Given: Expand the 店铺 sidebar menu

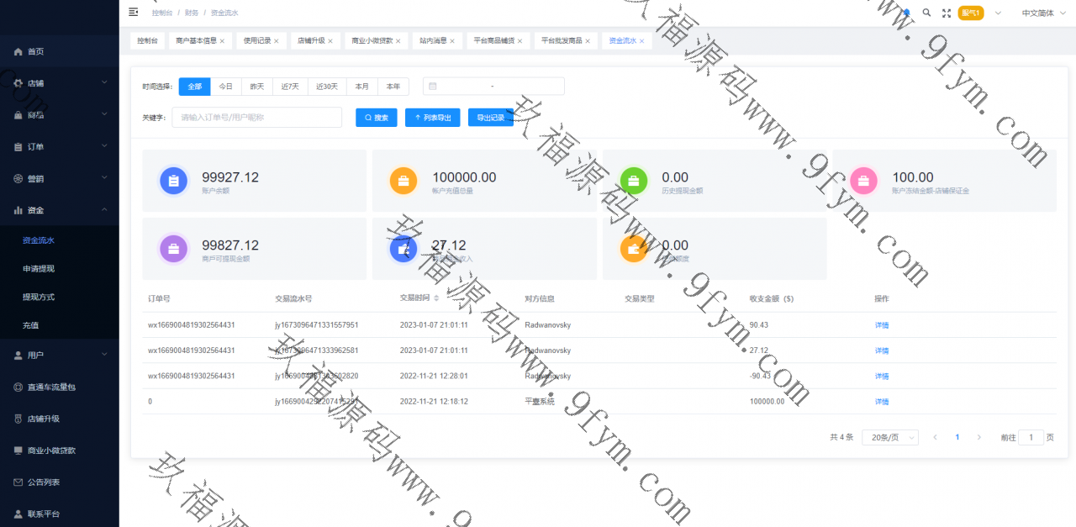Looking at the screenshot, I should [x=59, y=83].
